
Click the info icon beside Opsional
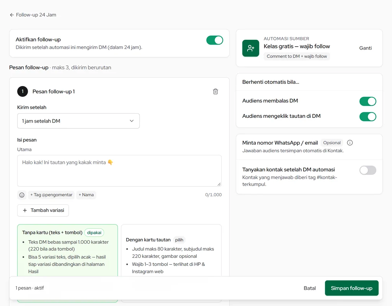350,143
